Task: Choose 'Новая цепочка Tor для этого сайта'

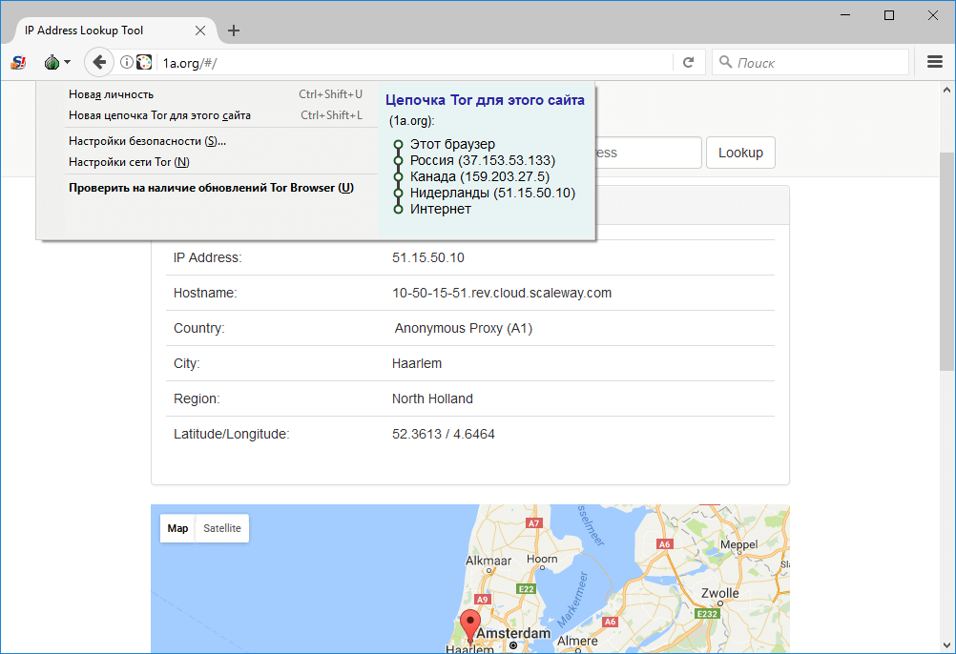Action: point(159,115)
